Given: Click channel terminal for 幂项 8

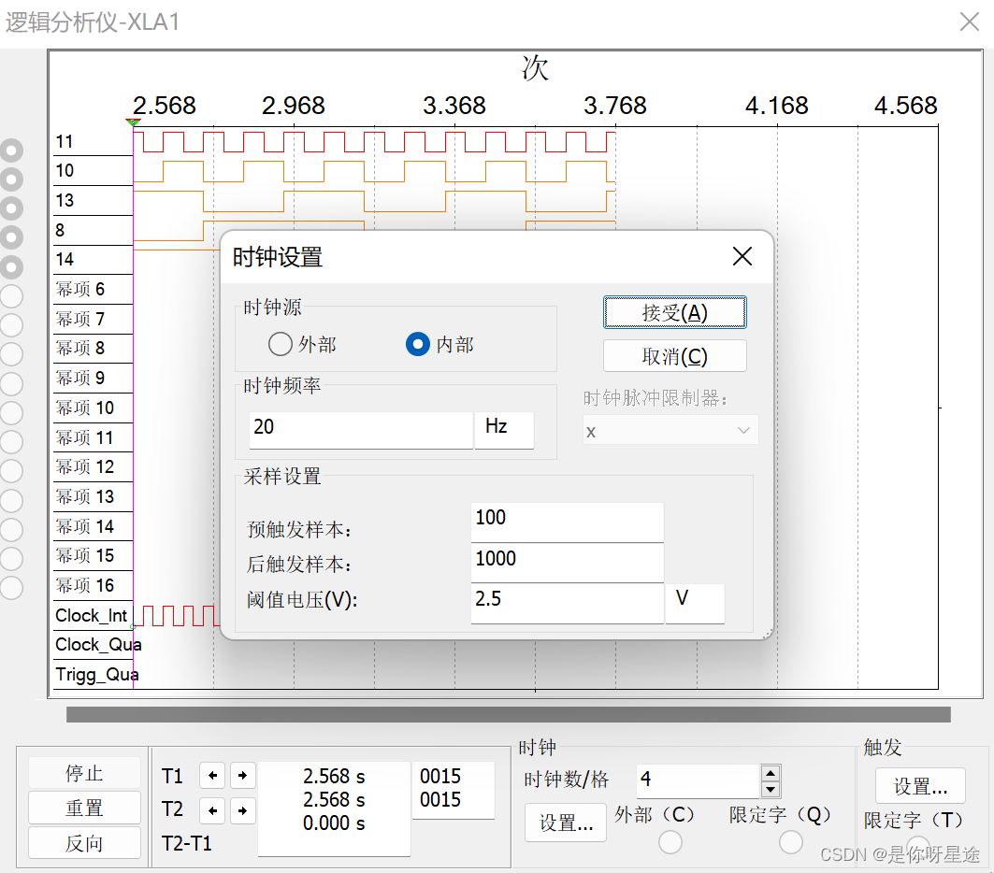Looking at the screenshot, I should click(x=11, y=354).
